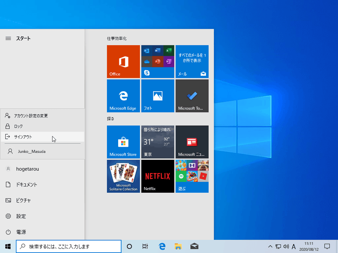Select アカウント設定の変更 in the account menu
Image resolution: width=338 pixels, height=253 pixels.
point(42,116)
